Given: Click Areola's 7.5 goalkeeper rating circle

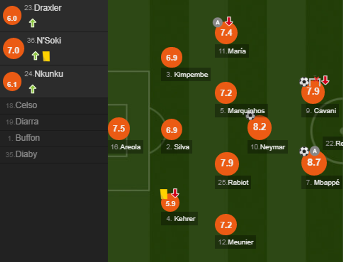Looking at the screenshot, I should tap(119, 128).
